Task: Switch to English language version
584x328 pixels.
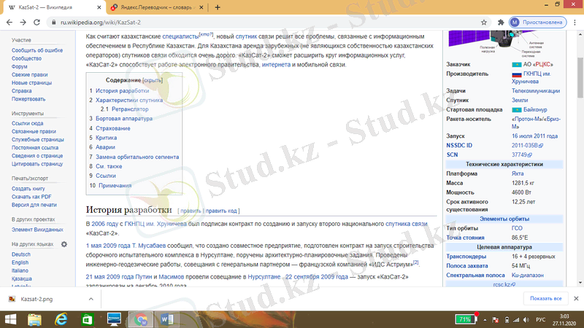Action: point(20,262)
